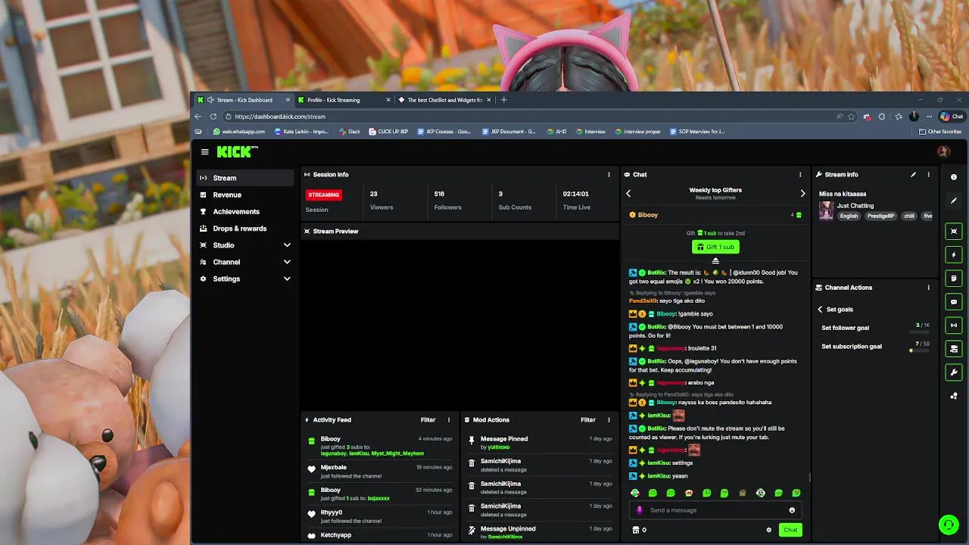This screenshot has width=969, height=545.
Task: Select the first emote in quick emote row
Action: pos(635,494)
